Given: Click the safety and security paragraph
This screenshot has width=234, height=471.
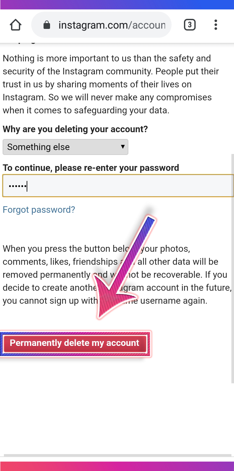Looking at the screenshot, I should pos(107,84).
